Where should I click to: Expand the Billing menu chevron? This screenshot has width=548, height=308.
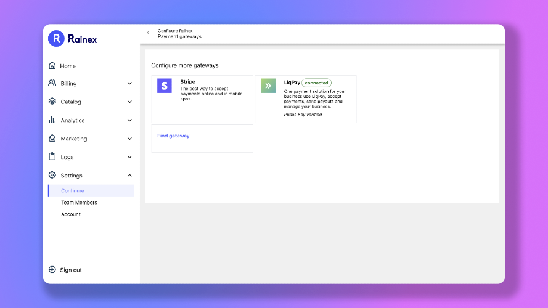(129, 83)
